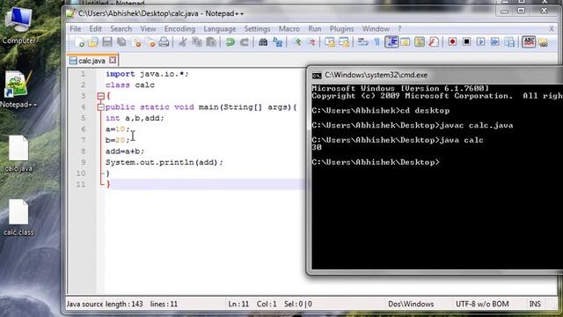Open the Language menu
563x317 pixels.
pos(220,29)
